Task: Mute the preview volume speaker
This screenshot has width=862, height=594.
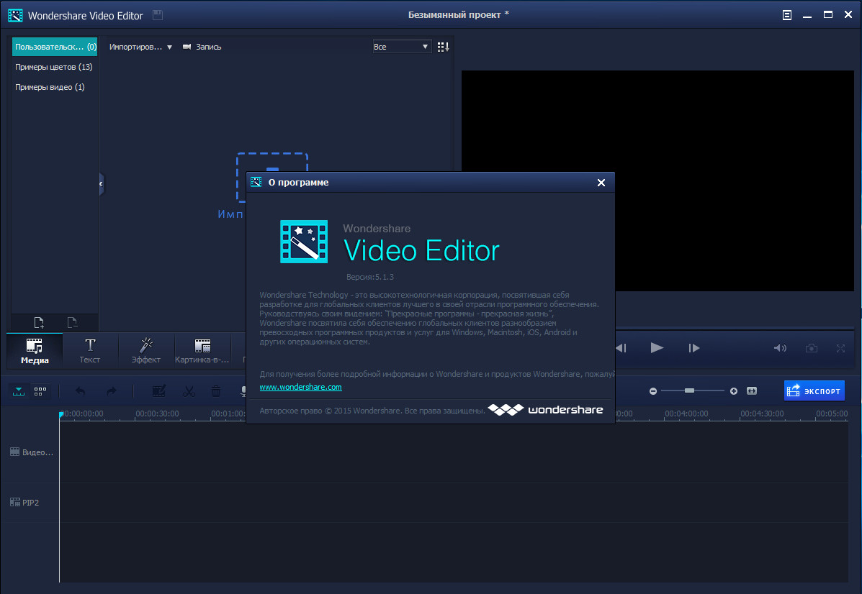Action: [780, 348]
